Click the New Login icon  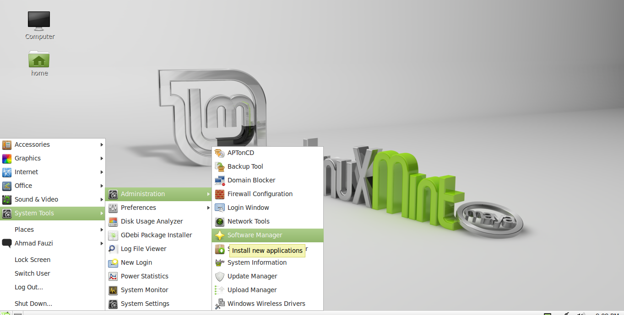coord(113,262)
